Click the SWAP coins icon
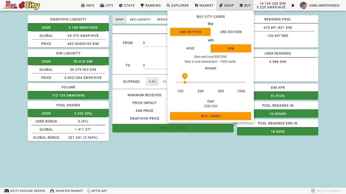346x194 pixels. [x=221, y=5]
